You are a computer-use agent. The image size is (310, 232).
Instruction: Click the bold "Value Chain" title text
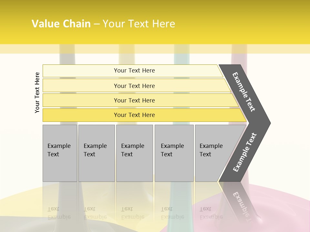61,24
